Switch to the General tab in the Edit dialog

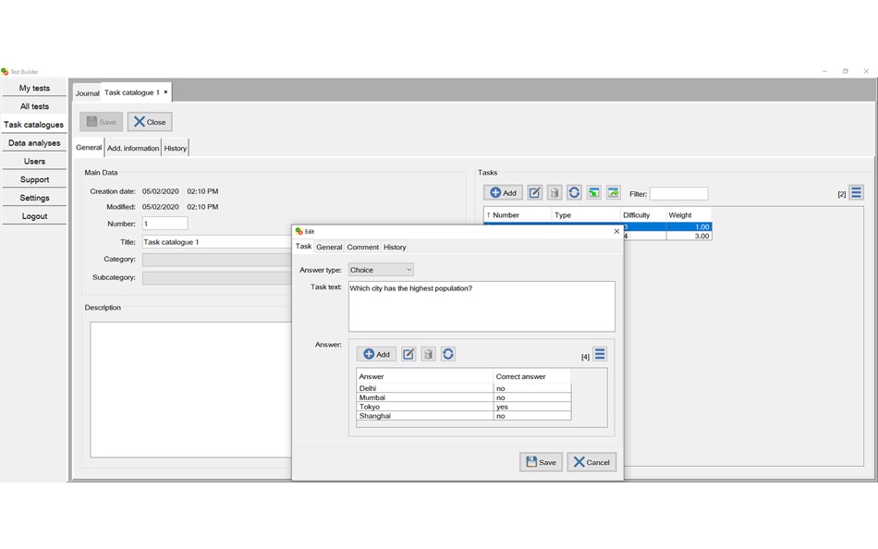(x=329, y=247)
